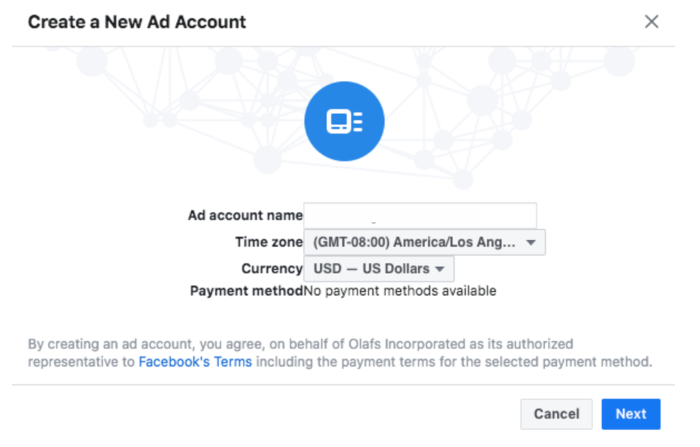Image resolution: width=700 pixels, height=447 pixels.
Task: Open the Facebook's Terms link
Action: [x=195, y=362]
